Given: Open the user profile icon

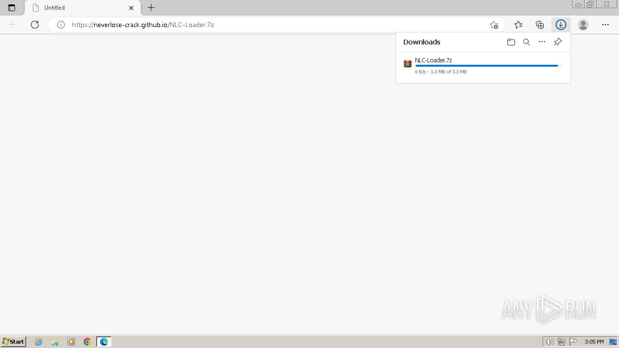Looking at the screenshot, I should pyautogui.click(x=583, y=25).
